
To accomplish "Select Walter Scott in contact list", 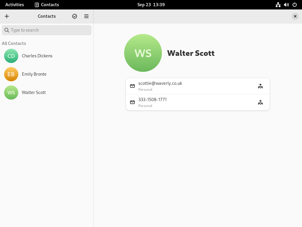I will click(x=47, y=93).
